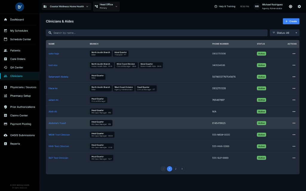
Task: Open sako haja clinician profile
Action: click(x=54, y=54)
